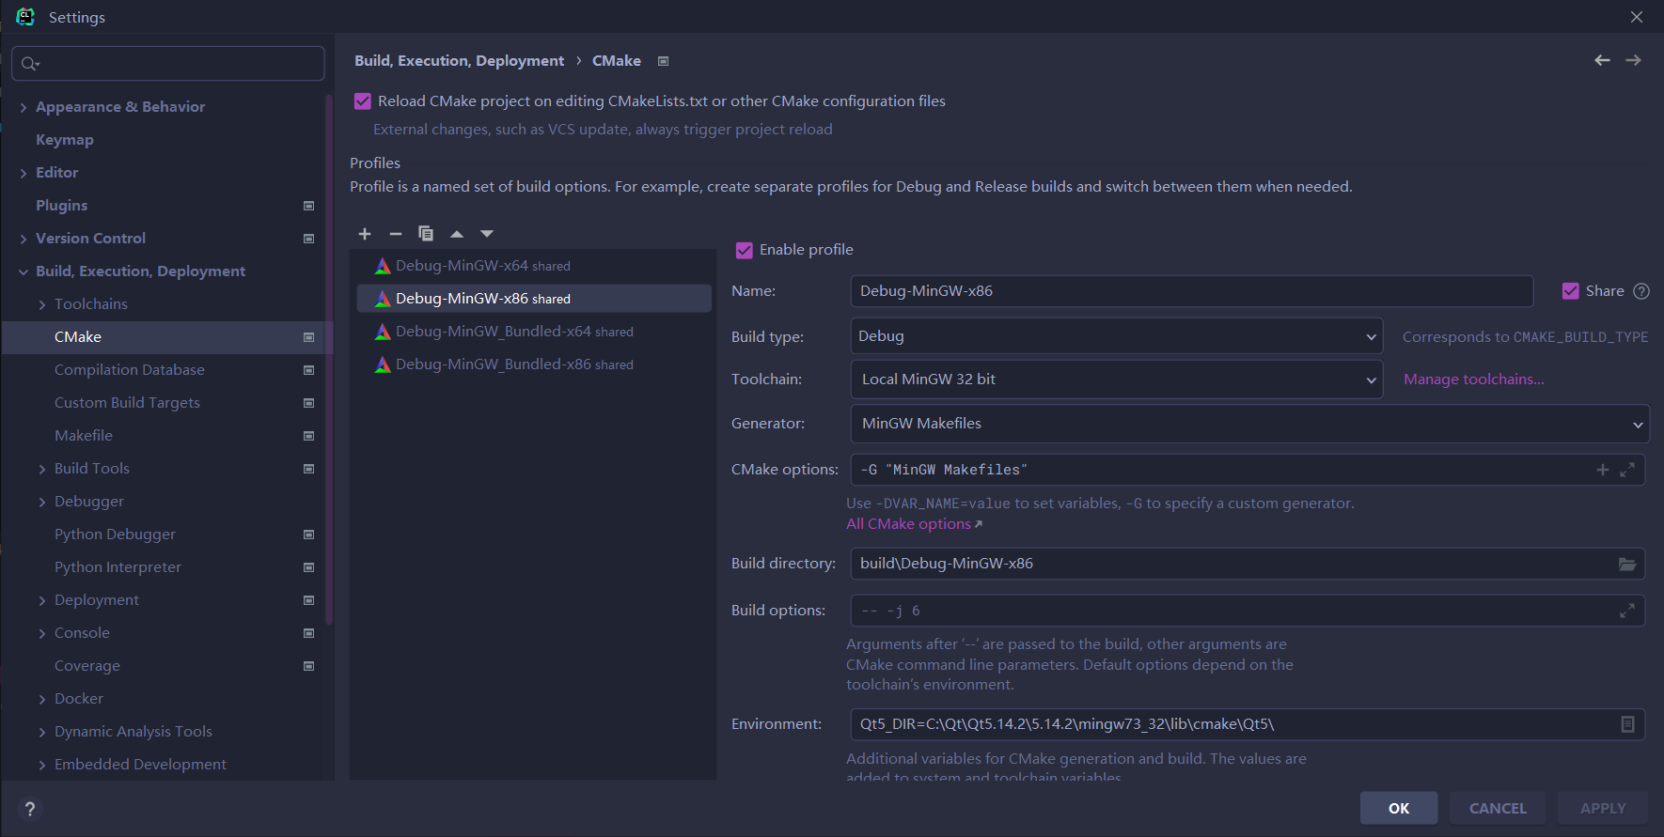Click project icon next to Makefile

point(308,436)
